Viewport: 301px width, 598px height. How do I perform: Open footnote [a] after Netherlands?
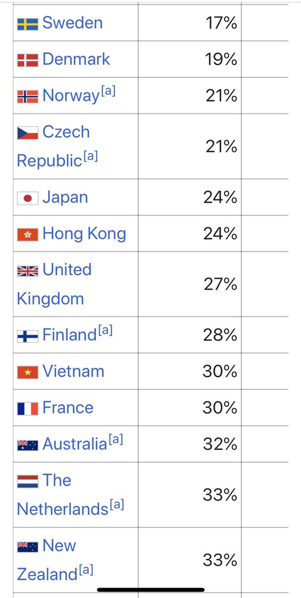click(x=117, y=505)
